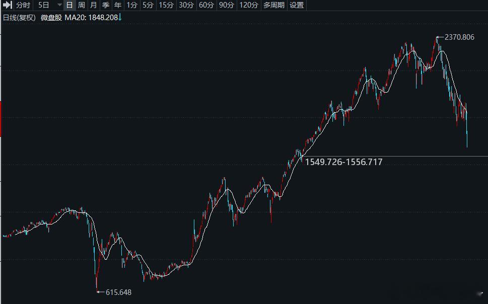Select the 季 quarterly period

(x=105, y=5)
